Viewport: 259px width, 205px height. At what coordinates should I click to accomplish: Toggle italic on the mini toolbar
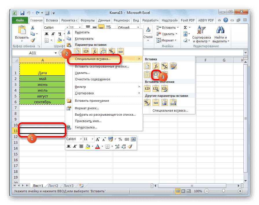click(75, 146)
